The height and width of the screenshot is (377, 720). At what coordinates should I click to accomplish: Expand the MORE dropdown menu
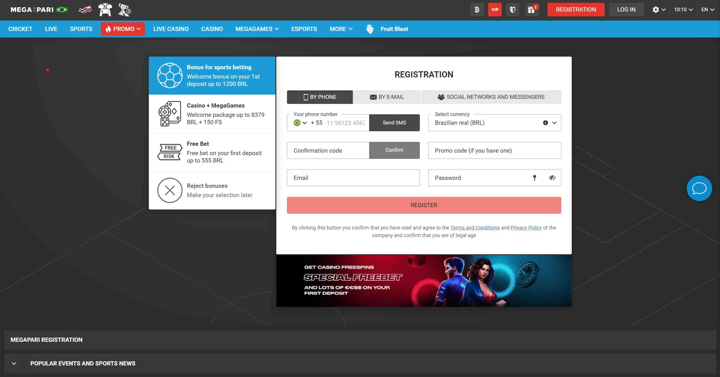[341, 29]
